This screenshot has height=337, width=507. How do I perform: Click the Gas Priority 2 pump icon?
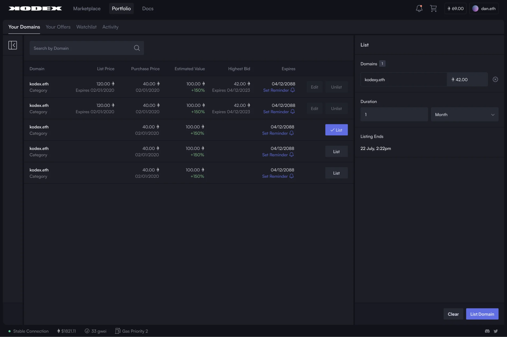pos(118,331)
